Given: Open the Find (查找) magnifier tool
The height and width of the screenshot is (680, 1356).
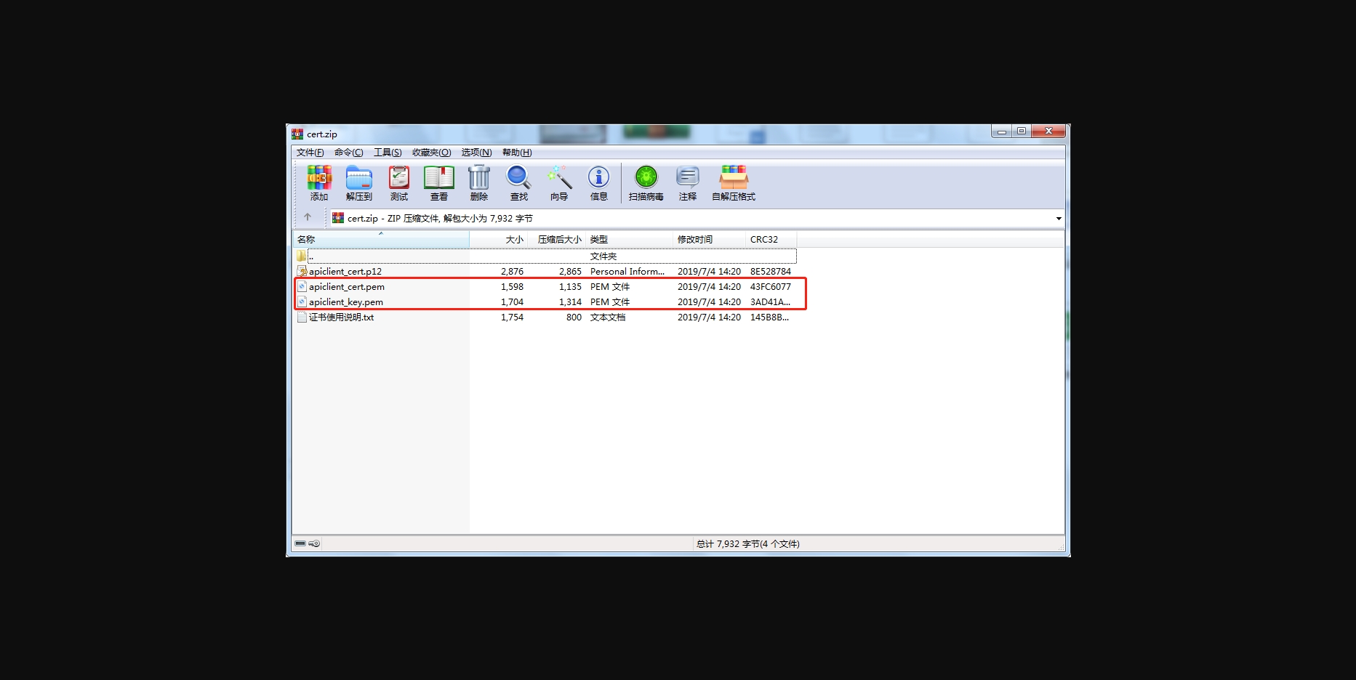Looking at the screenshot, I should click(518, 182).
